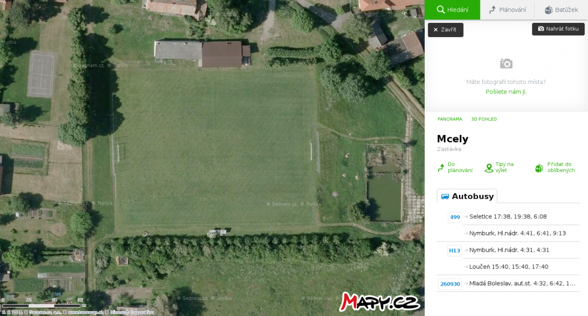Select bus line 499
This screenshot has height=316, width=588.
click(455, 217)
